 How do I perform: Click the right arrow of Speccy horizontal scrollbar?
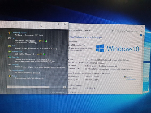point(65,87)
